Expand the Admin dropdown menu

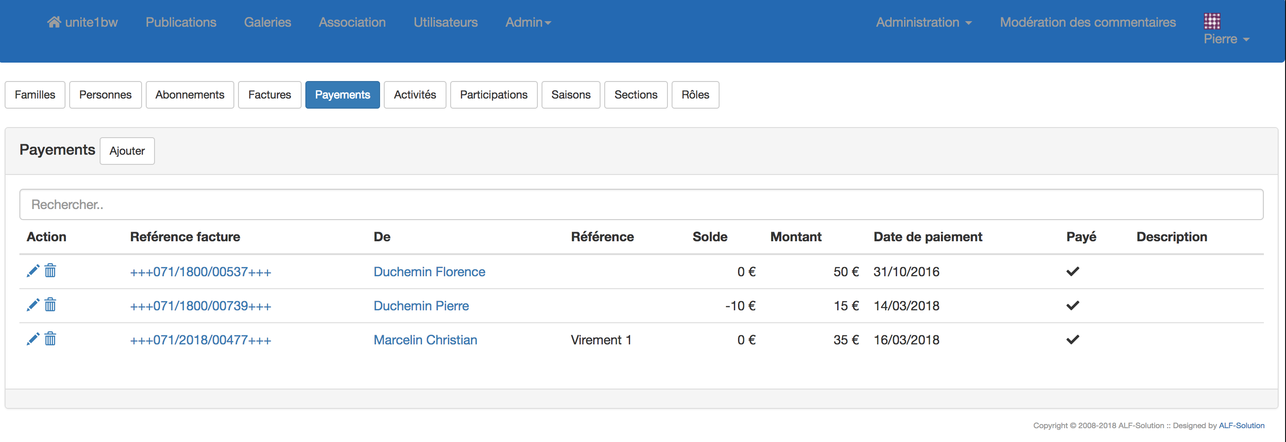[x=528, y=23]
